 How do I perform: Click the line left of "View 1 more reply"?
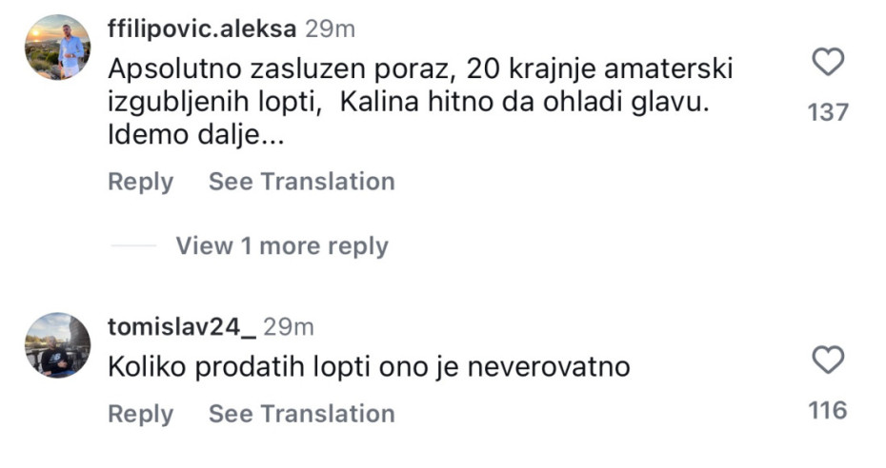pos(132,246)
